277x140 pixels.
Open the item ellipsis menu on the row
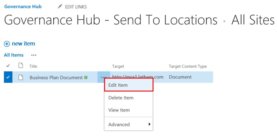point(103,77)
